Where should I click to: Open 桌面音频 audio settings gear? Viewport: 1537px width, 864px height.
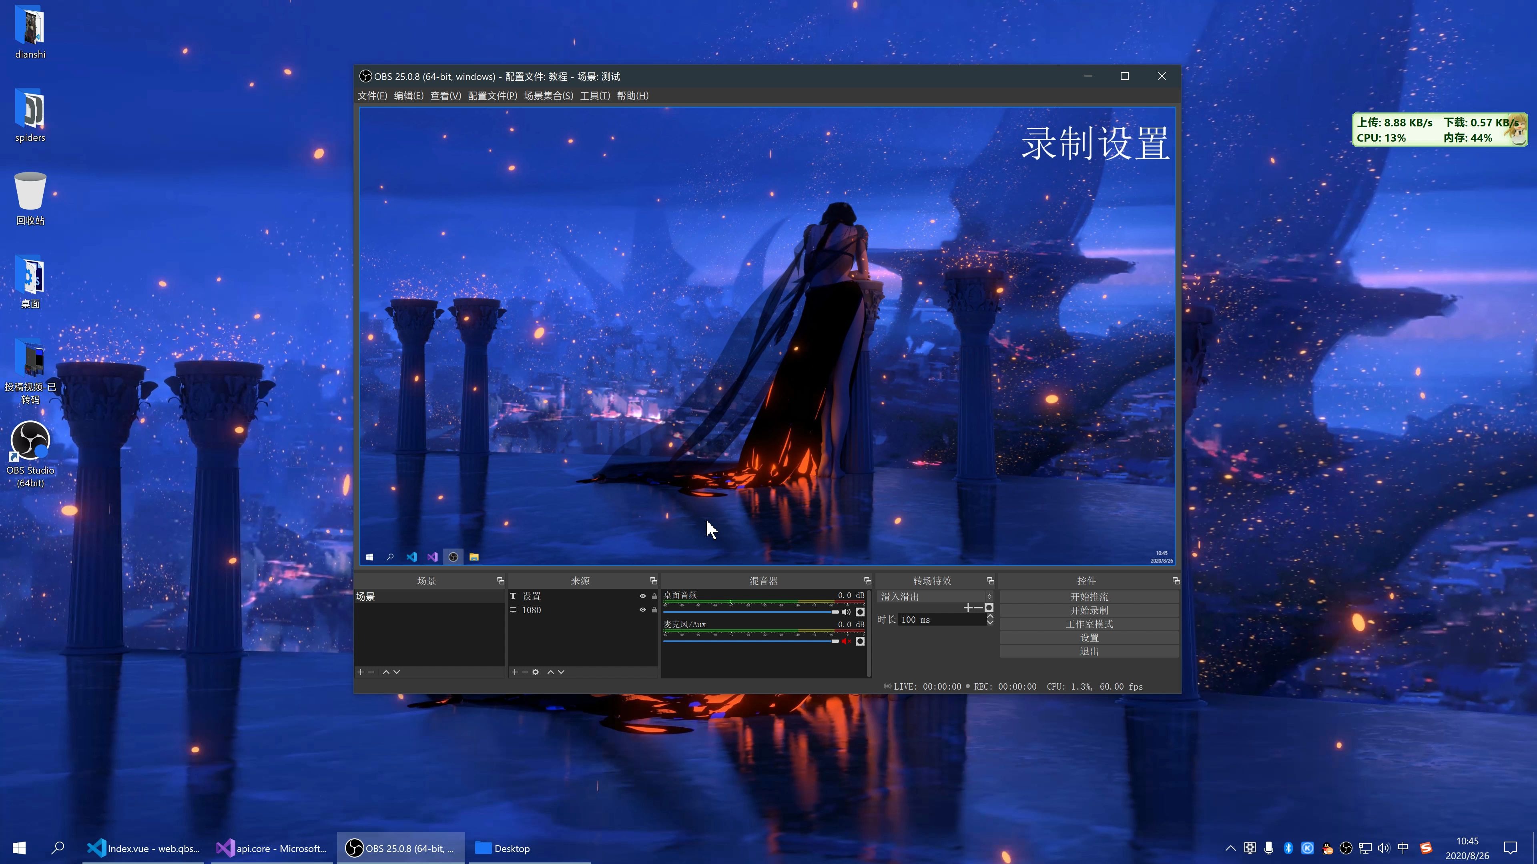(x=860, y=612)
